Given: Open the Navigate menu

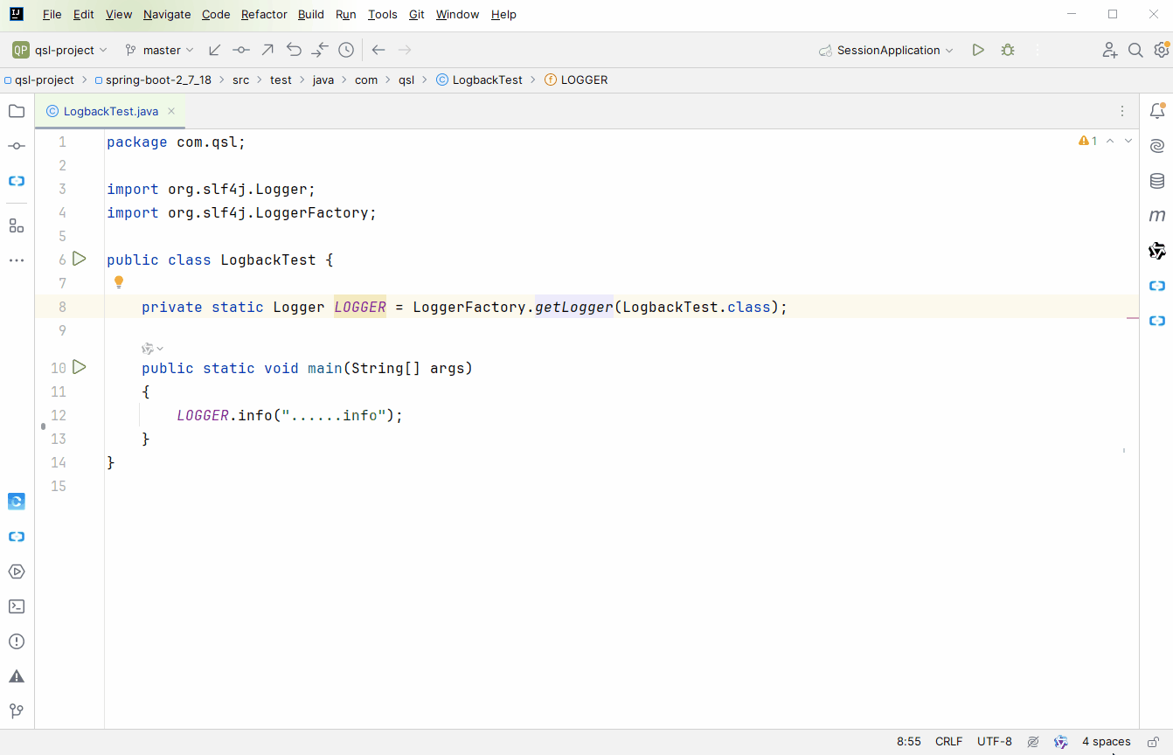Looking at the screenshot, I should [167, 14].
